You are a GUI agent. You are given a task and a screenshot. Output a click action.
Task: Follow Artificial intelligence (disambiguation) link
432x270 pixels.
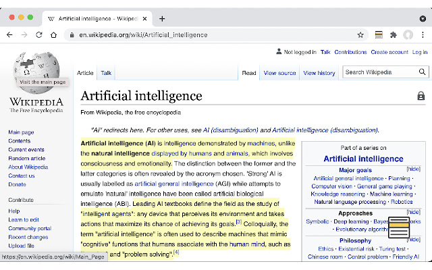coord(325,130)
